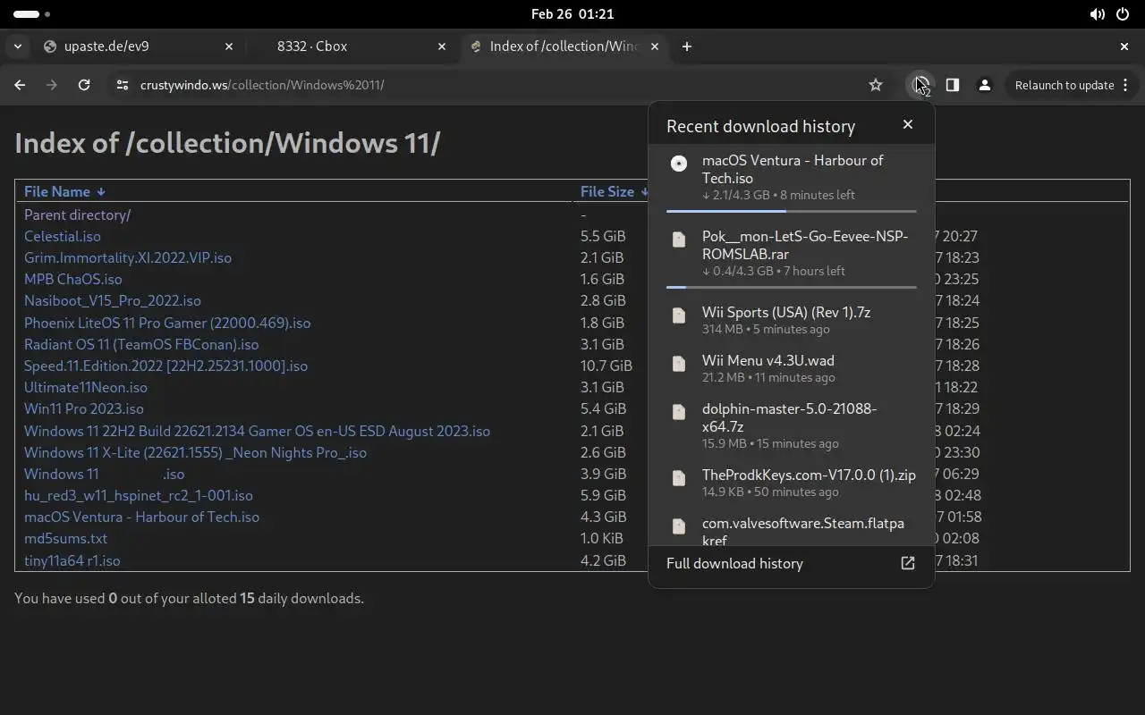Download Speed.11.Edition.2022 iso
Image resolution: width=1145 pixels, height=715 pixels.
[165, 366]
